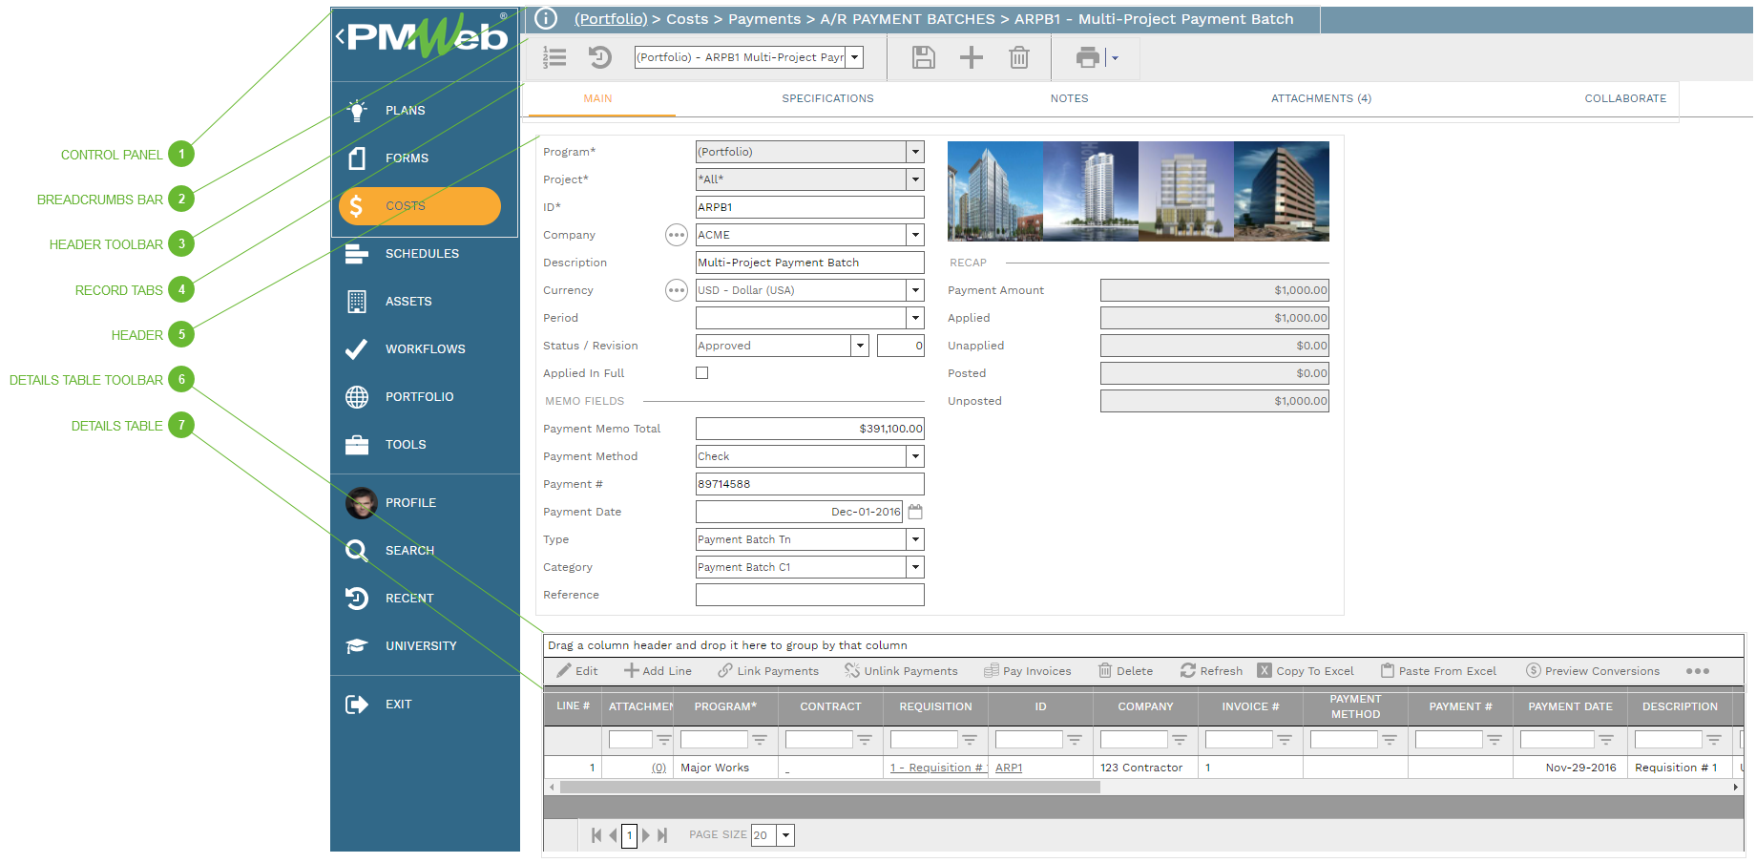
Task: Select Schedules in the control panel
Action: pos(421,254)
